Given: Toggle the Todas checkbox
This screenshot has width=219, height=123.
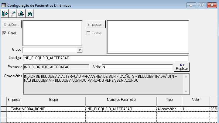Looking at the screenshot, I should pyautogui.click(x=88, y=33).
